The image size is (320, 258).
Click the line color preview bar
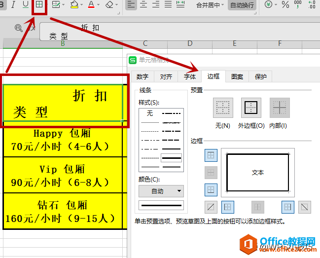(x=161, y=205)
